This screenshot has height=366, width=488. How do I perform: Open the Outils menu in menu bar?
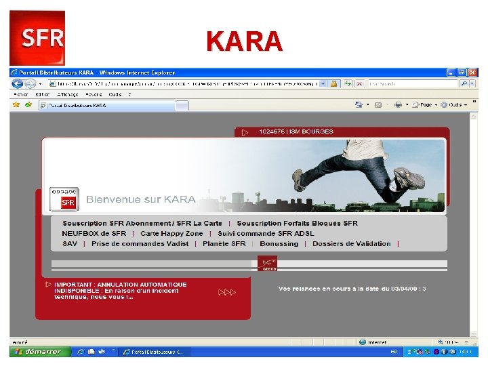(115, 94)
